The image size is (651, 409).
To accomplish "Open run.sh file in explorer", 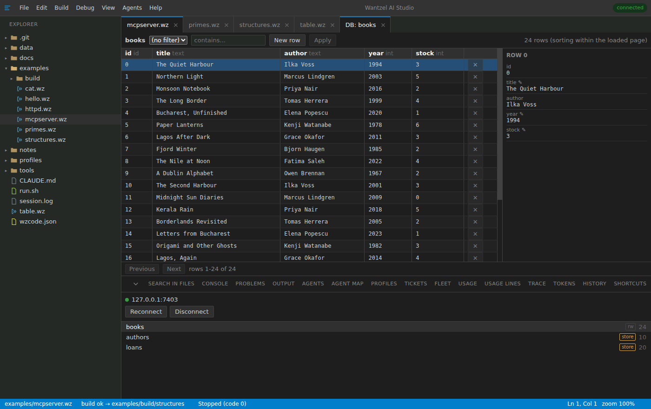I will pos(60,191).
